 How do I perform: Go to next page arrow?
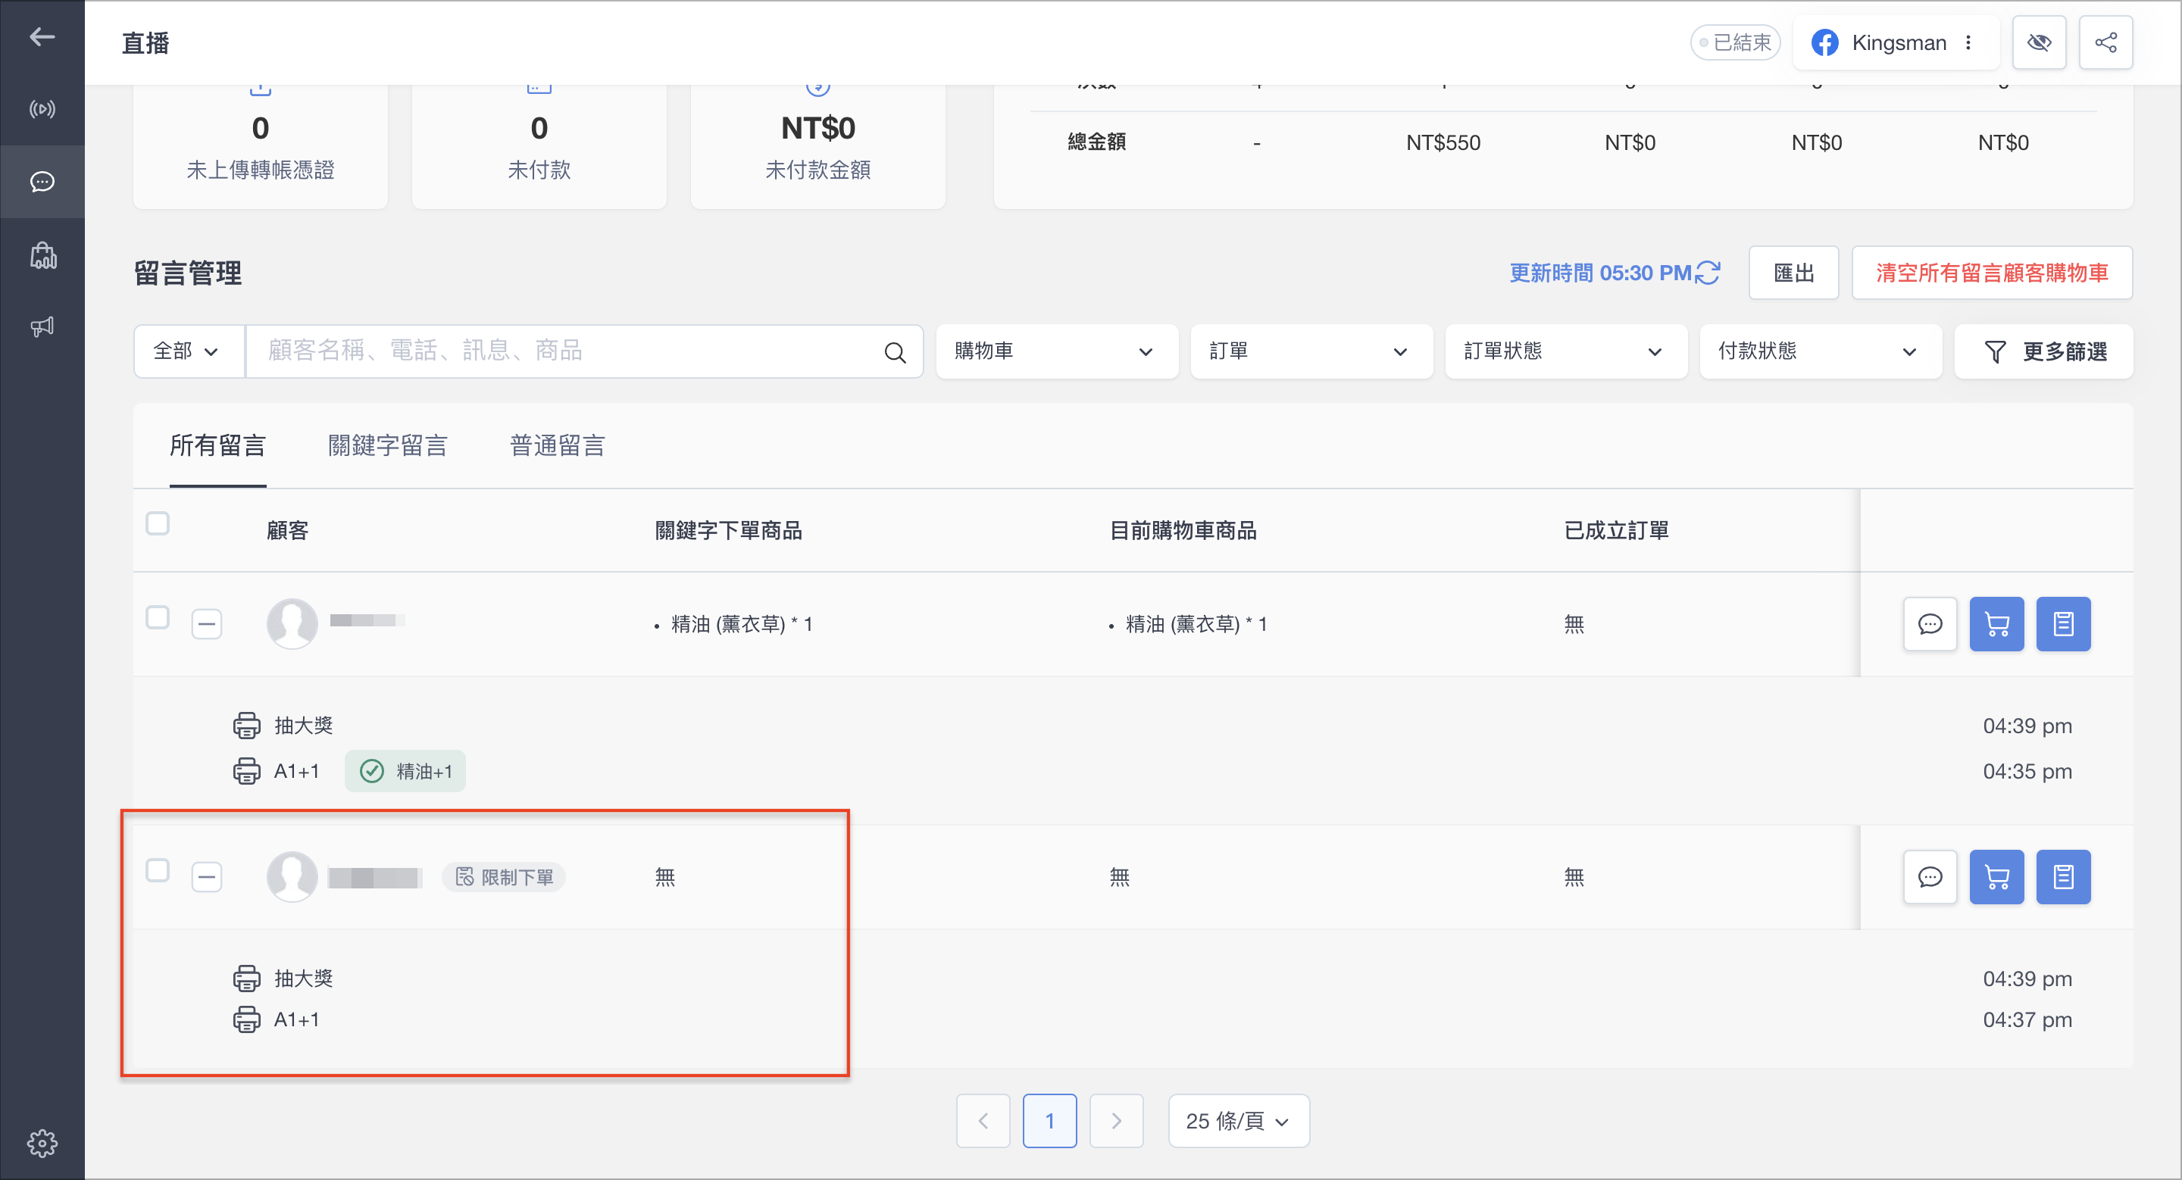click(x=1117, y=1121)
